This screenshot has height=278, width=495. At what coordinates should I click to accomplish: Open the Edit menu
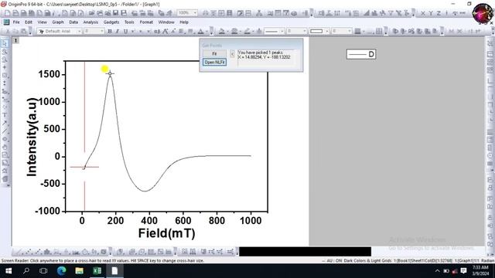(29, 22)
